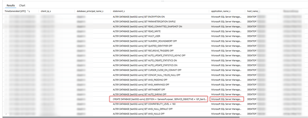This screenshot has width=308, height=118.
Task: Click the SET ANSI_NULL_DEFAULT OFF statement
Action: coord(143,109)
